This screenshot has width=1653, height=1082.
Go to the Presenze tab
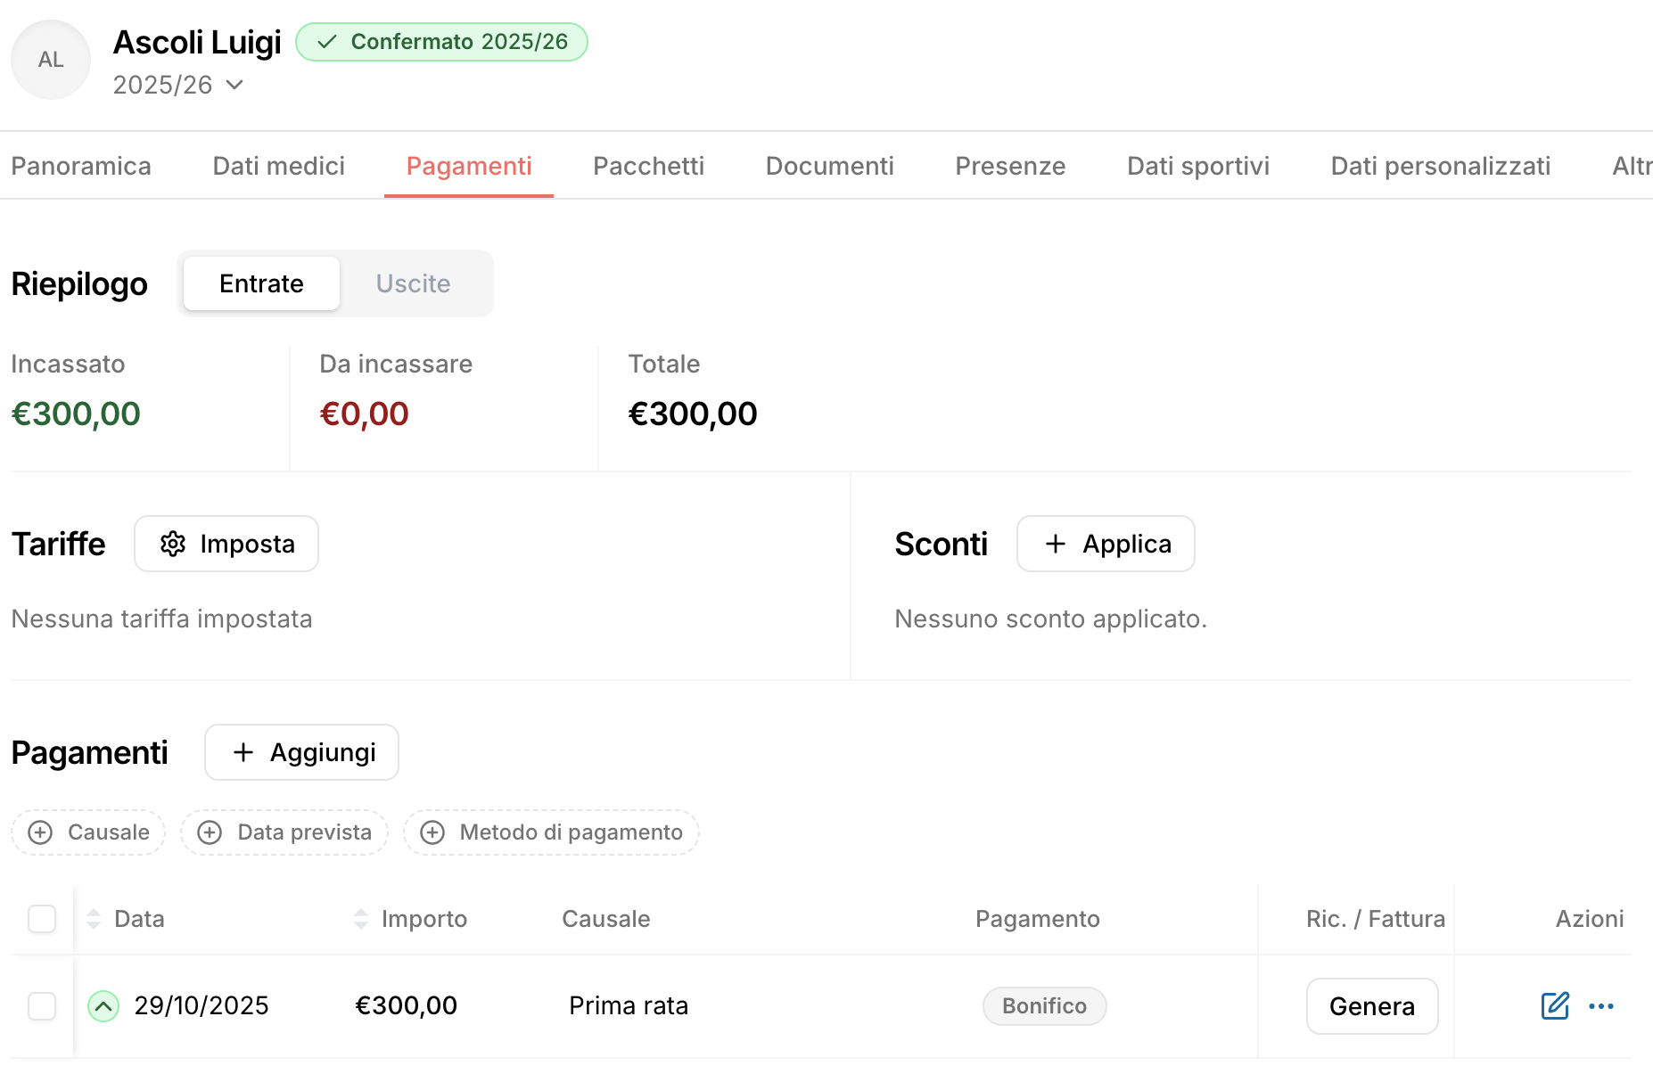[x=1010, y=166]
